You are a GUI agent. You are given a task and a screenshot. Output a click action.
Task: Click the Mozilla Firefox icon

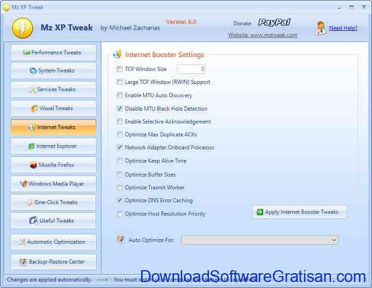click(x=34, y=165)
